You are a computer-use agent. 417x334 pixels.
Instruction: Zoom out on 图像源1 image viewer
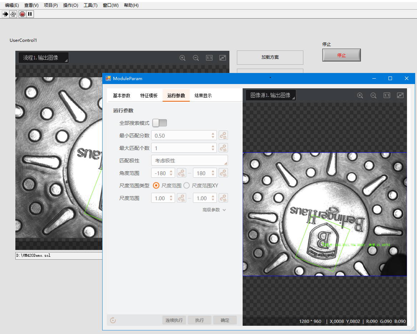click(x=373, y=95)
